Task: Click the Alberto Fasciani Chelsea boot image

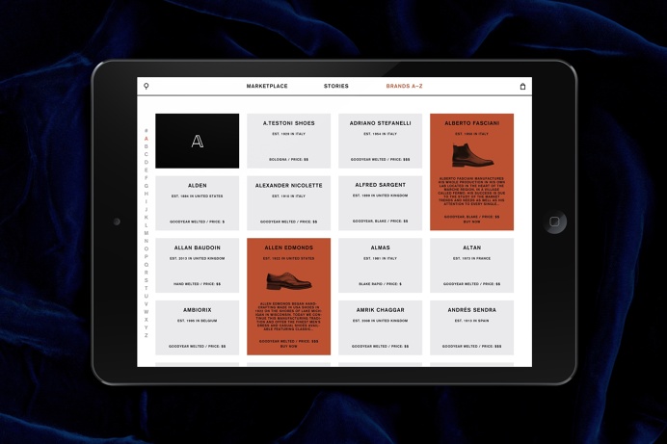Action: (471, 155)
